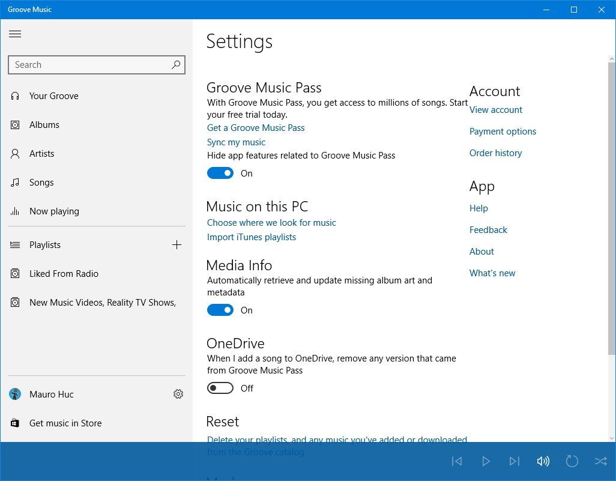Open the Your Groove section
This screenshot has width=616, height=481.
point(54,95)
